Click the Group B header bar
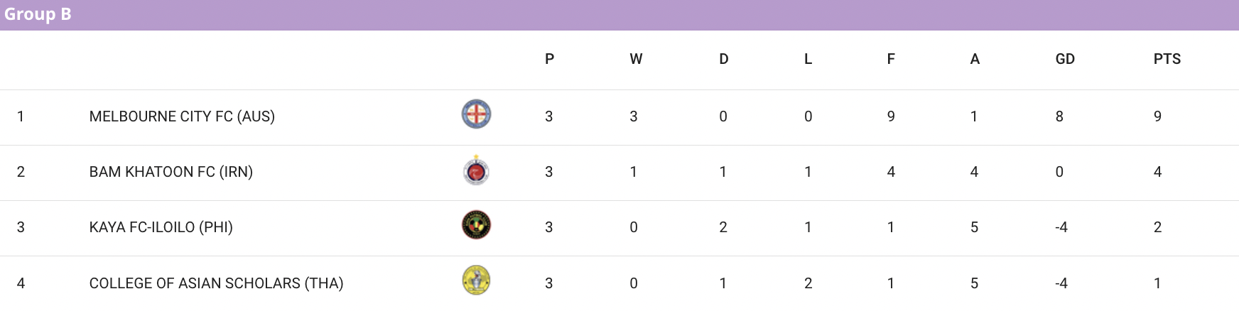The width and height of the screenshot is (1239, 311). point(619,15)
